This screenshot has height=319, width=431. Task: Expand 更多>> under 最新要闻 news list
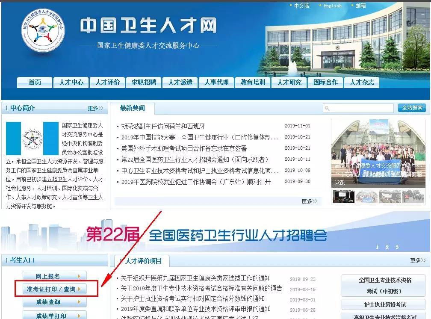309,201
